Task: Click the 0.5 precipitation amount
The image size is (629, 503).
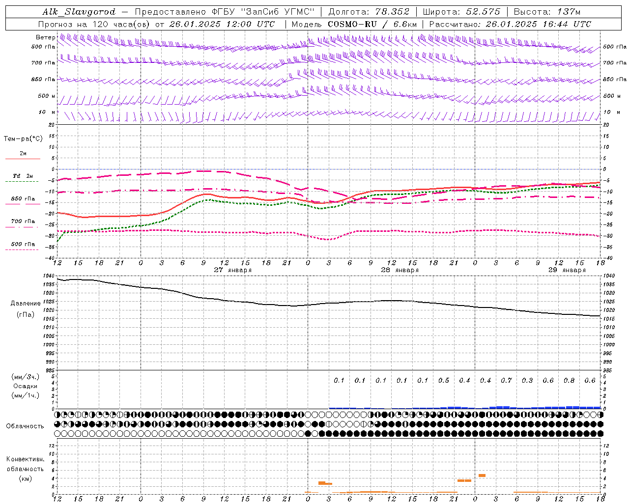Action: pos(444,380)
